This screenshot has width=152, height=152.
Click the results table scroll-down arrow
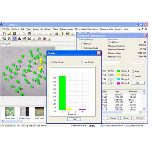(x=144, y=109)
